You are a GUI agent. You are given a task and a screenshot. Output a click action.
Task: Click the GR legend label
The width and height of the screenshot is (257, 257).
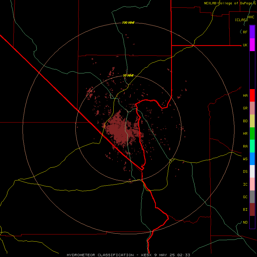[x=245, y=108]
